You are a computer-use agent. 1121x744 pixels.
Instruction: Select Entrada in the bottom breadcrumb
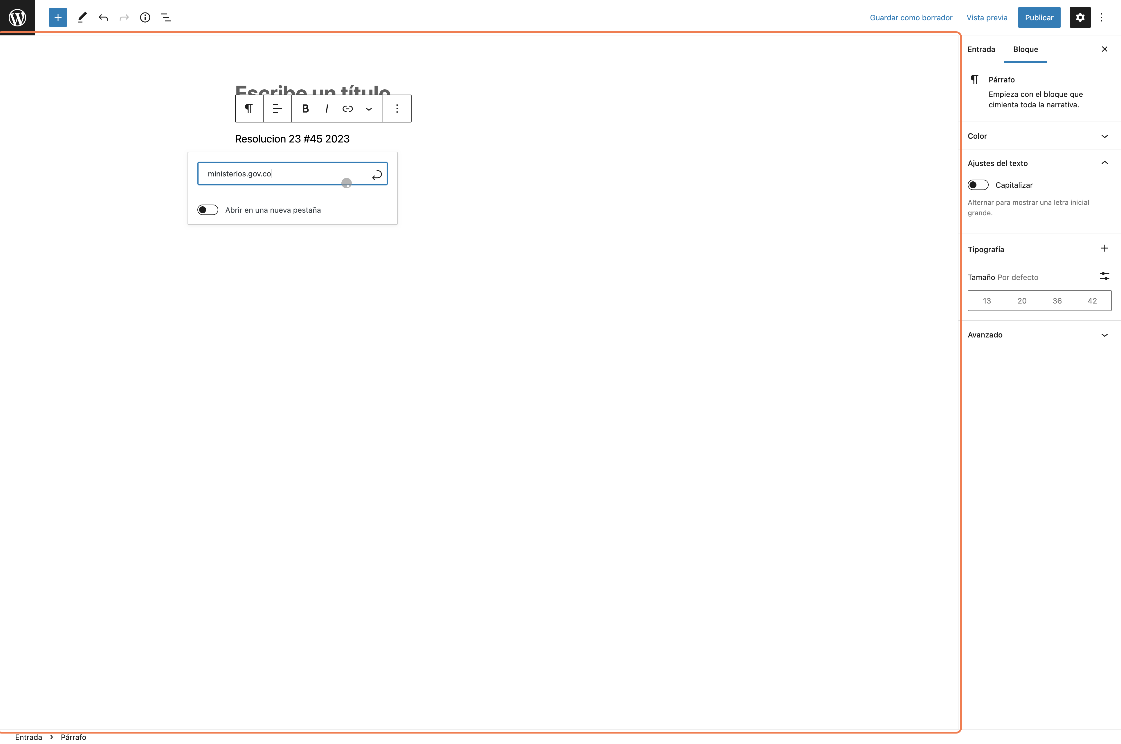(x=28, y=737)
